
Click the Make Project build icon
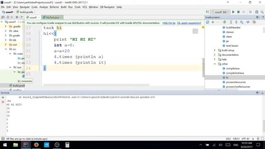[x=207, y=12]
